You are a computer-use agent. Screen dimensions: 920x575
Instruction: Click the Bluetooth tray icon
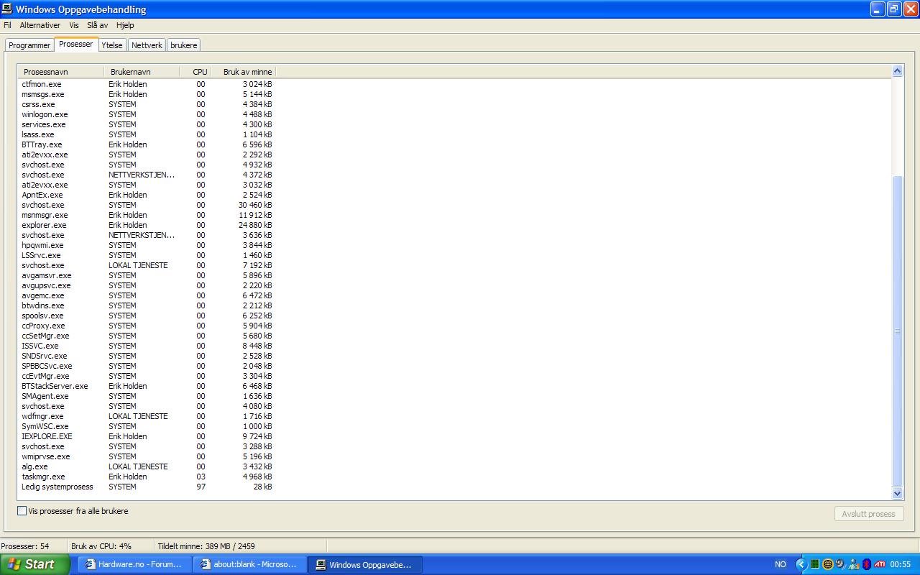click(867, 564)
